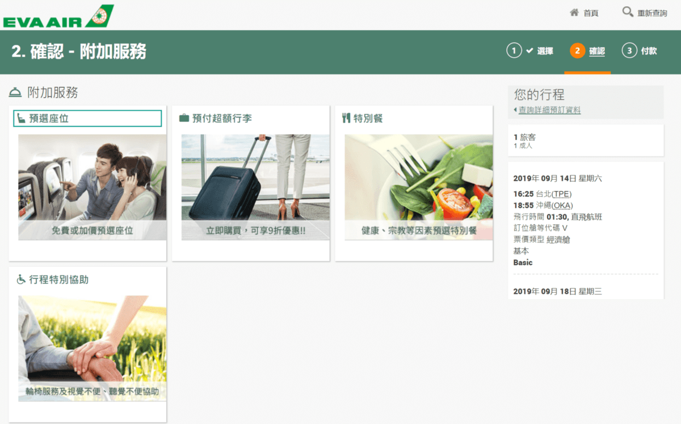This screenshot has height=424, width=681.
Task: Click the date 2019年09月14日 星期六
Action: [x=557, y=178]
